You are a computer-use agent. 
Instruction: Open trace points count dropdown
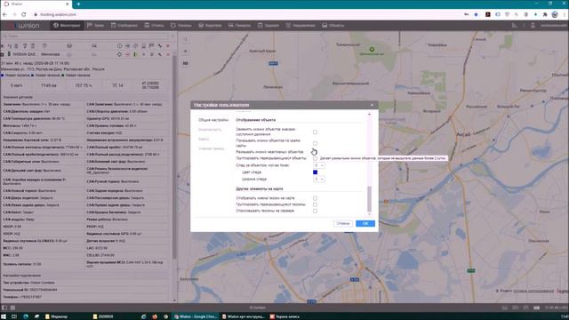(x=318, y=165)
